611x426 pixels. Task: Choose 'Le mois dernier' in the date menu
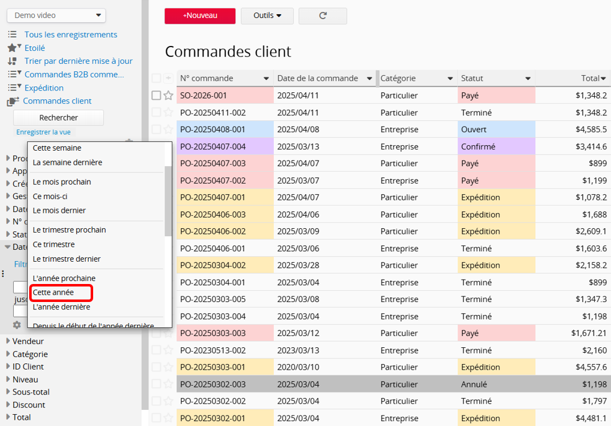59,210
